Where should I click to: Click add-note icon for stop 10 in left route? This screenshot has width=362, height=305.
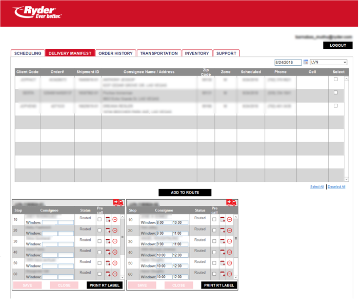point(108,219)
